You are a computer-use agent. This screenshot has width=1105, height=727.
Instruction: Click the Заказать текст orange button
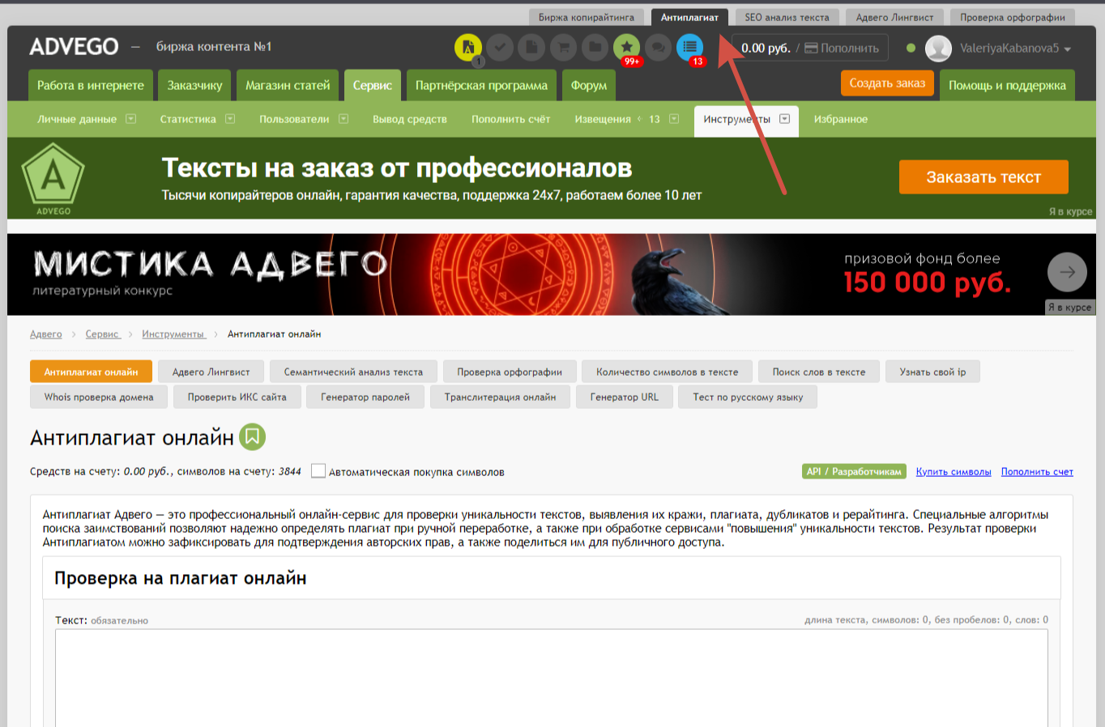coord(983,176)
